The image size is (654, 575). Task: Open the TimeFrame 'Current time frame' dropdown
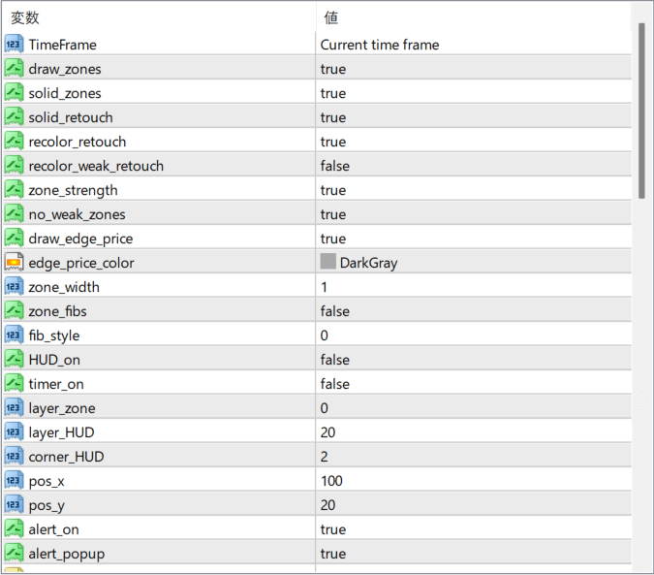380,45
